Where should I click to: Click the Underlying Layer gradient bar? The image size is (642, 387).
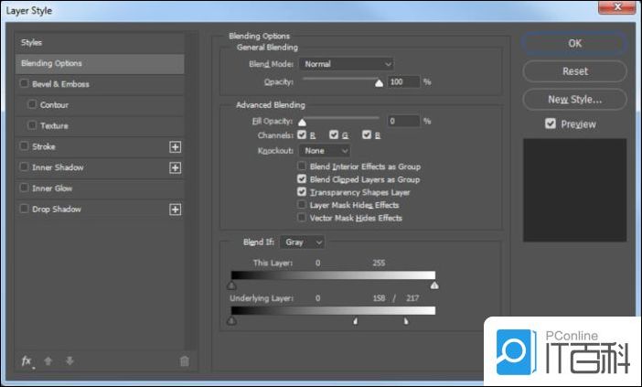click(333, 311)
